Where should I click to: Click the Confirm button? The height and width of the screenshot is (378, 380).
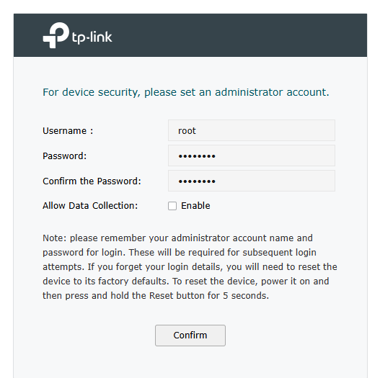(x=190, y=336)
